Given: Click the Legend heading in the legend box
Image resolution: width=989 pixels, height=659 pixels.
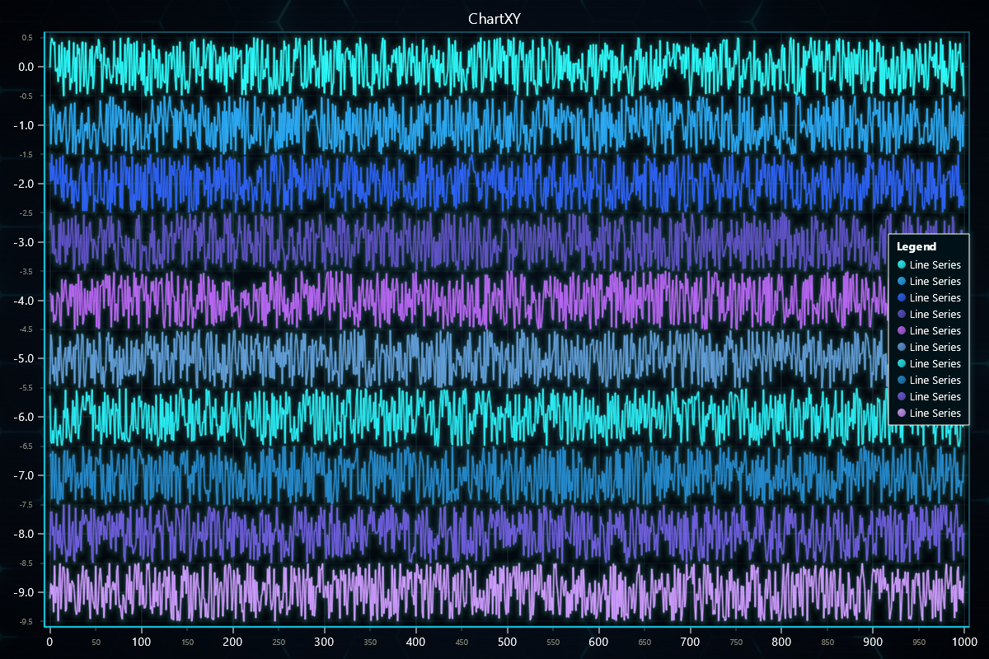Looking at the screenshot, I should pyautogui.click(x=916, y=246).
